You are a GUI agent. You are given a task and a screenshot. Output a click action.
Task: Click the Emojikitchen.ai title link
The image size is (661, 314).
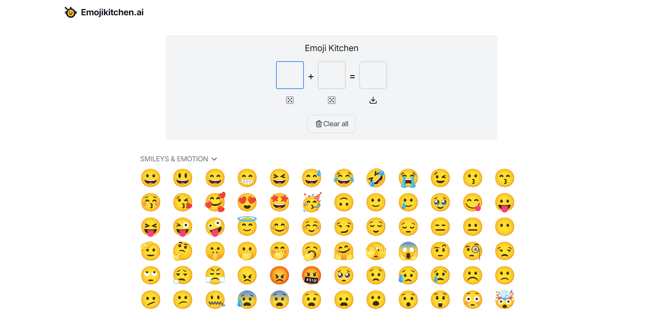[112, 12]
